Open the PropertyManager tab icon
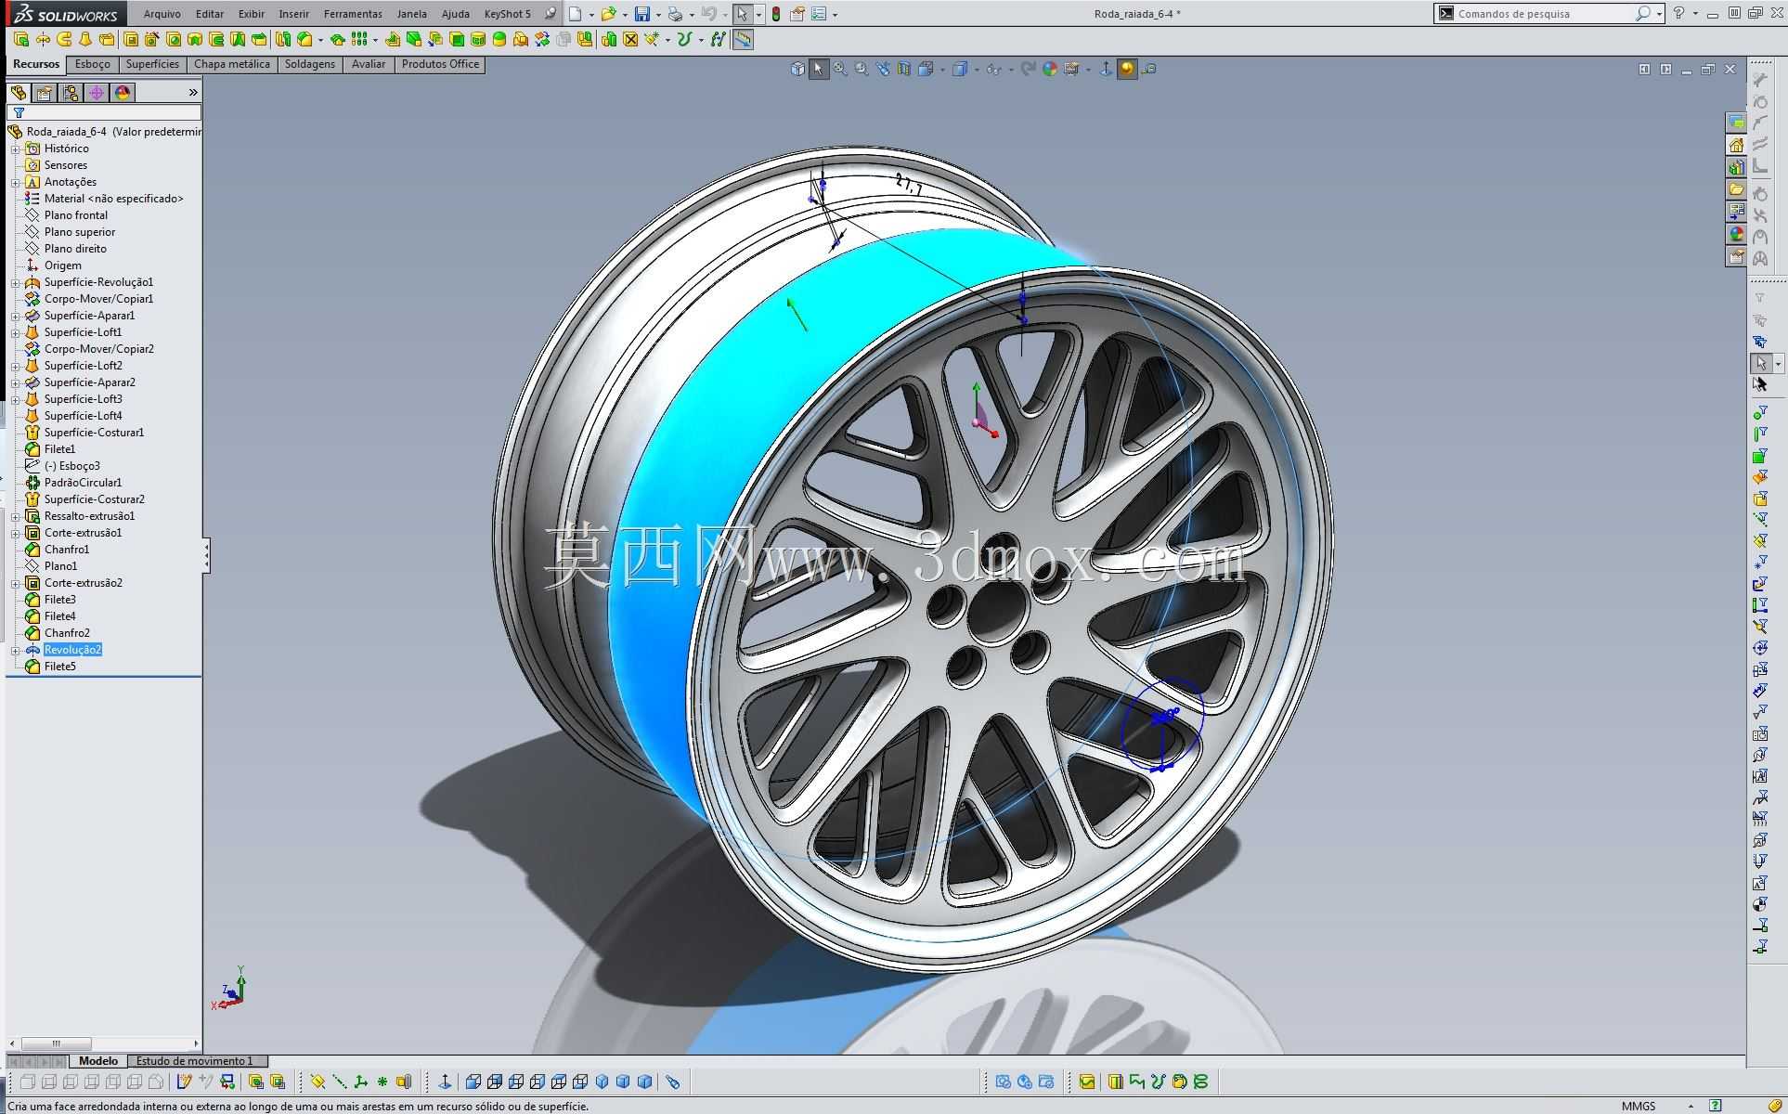Screen dimensions: 1788x1114 pyautogui.click(x=45, y=93)
